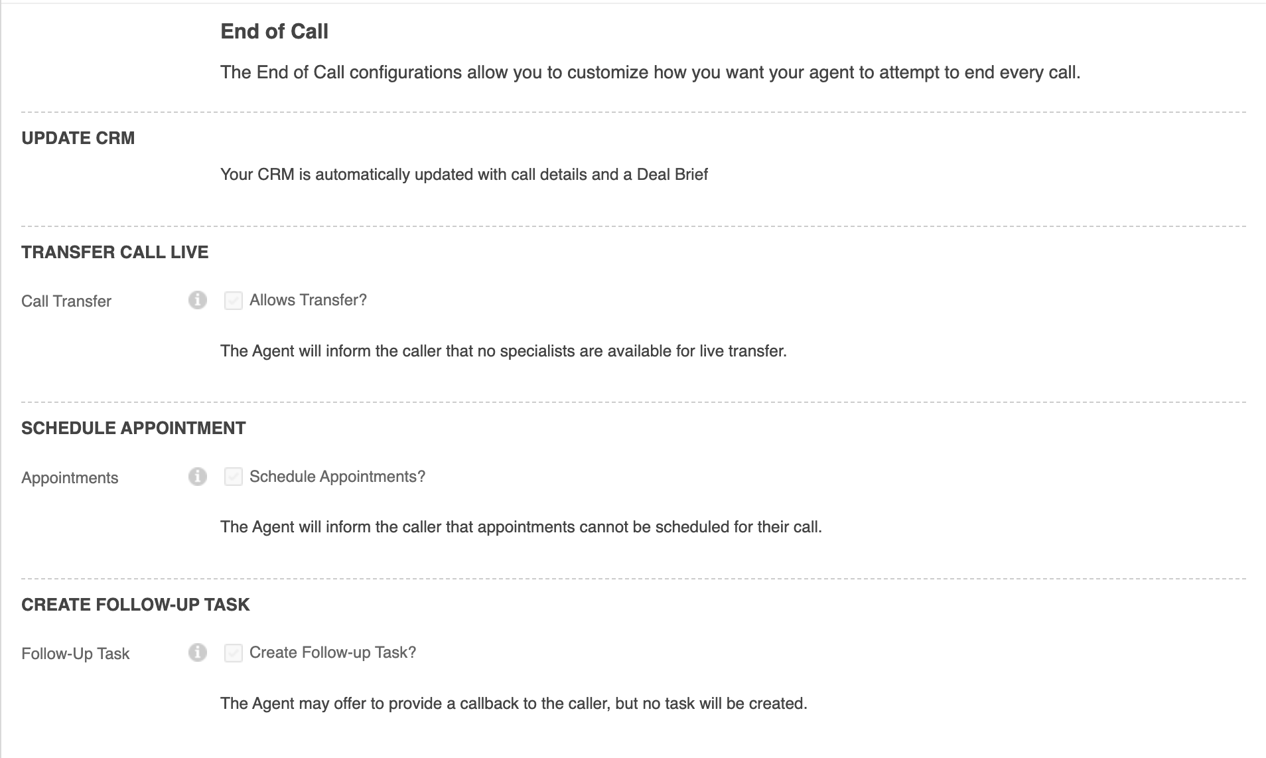This screenshot has height=758, width=1266.
Task: Click the End of Call page title
Action: pos(274,31)
